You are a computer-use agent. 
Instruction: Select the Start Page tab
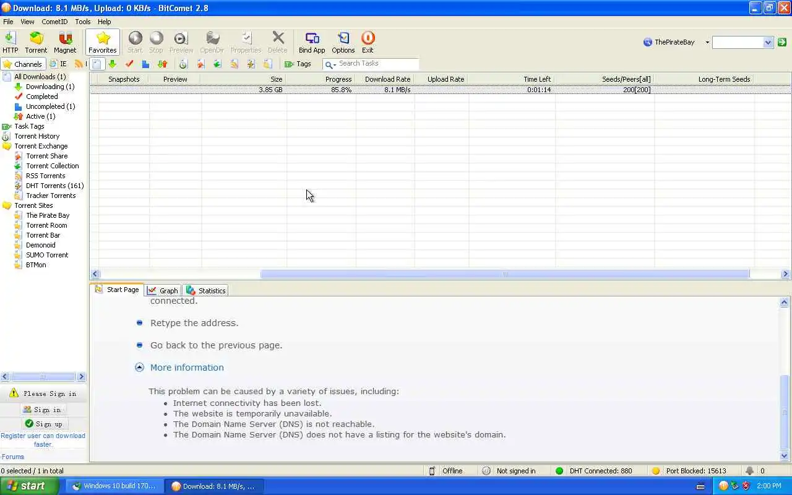(117, 290)
